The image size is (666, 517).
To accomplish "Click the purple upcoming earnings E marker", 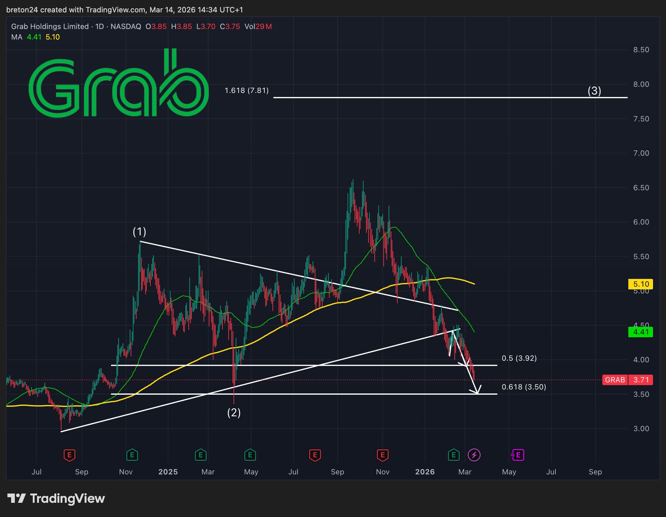I will 518,455.
